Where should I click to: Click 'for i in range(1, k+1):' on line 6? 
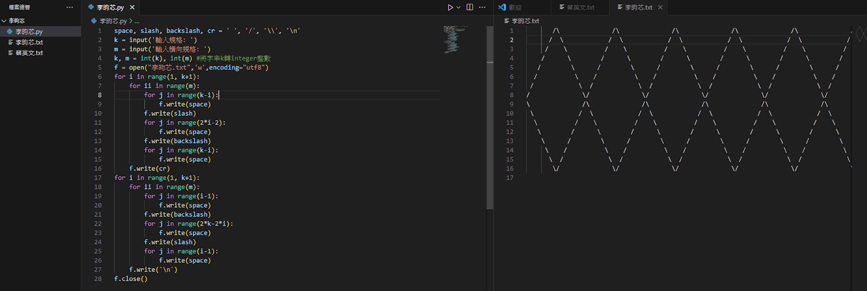click(x=157, y=77)
